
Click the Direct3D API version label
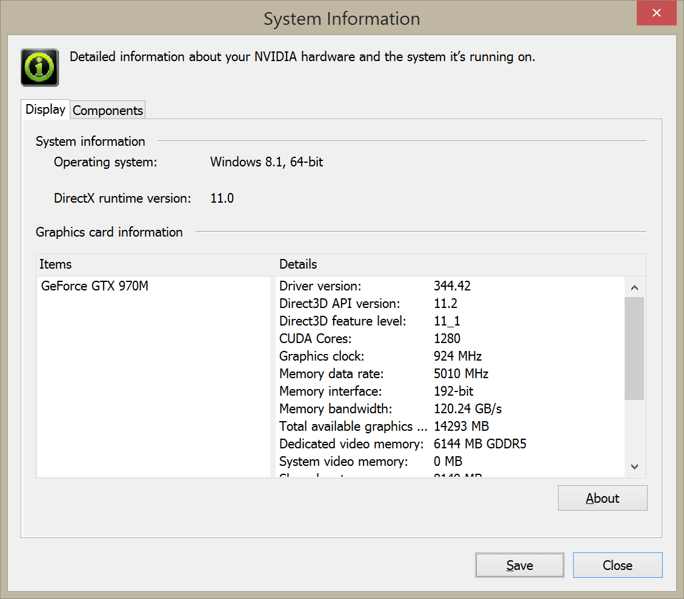[339, 303]
